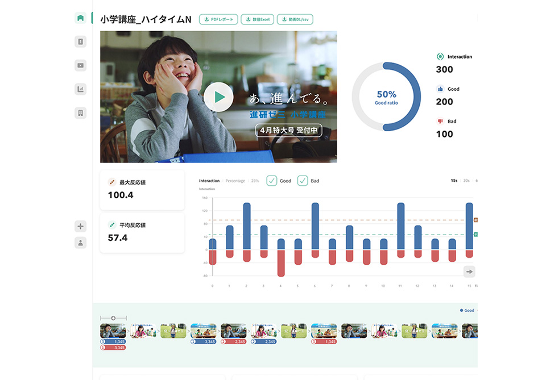546x380 pixels.
Task: Open the scene thumbnail above red 1,345
Action: [x=324, y=331]
